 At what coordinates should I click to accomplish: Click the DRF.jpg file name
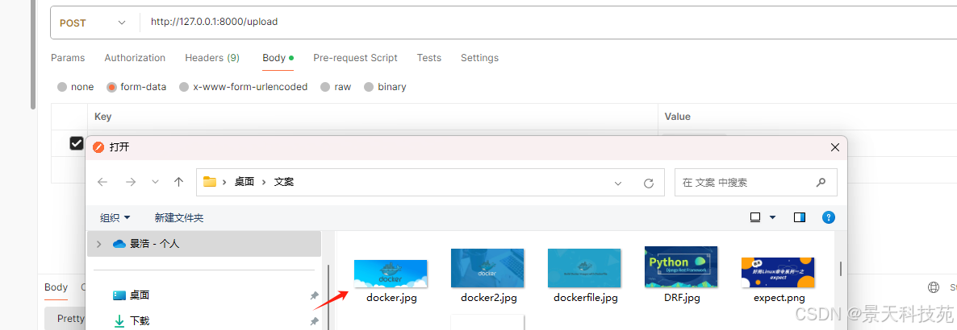[x=682, y=298]
